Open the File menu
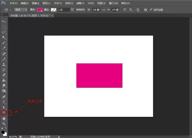Image resolution: width=192 pixels, height=138 pixels. coord(13,3)
